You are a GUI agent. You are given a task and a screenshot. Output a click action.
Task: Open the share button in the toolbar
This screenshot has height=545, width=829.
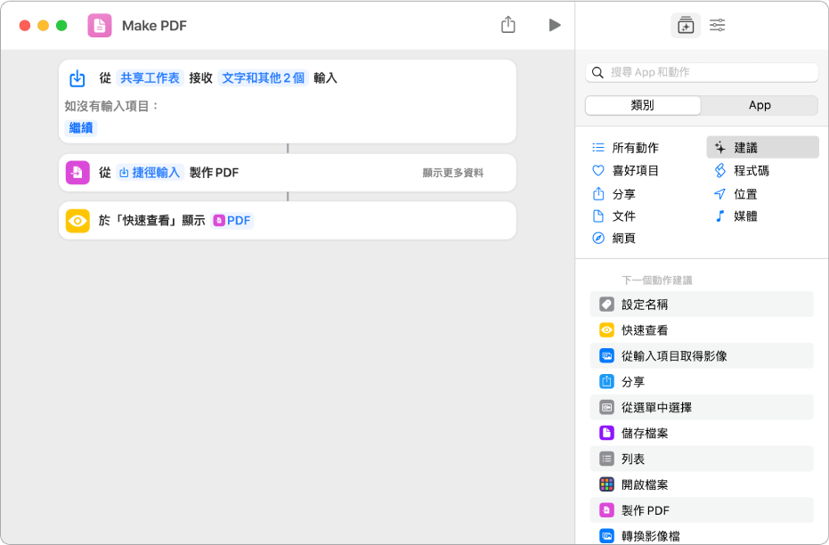tap(508, 24)
